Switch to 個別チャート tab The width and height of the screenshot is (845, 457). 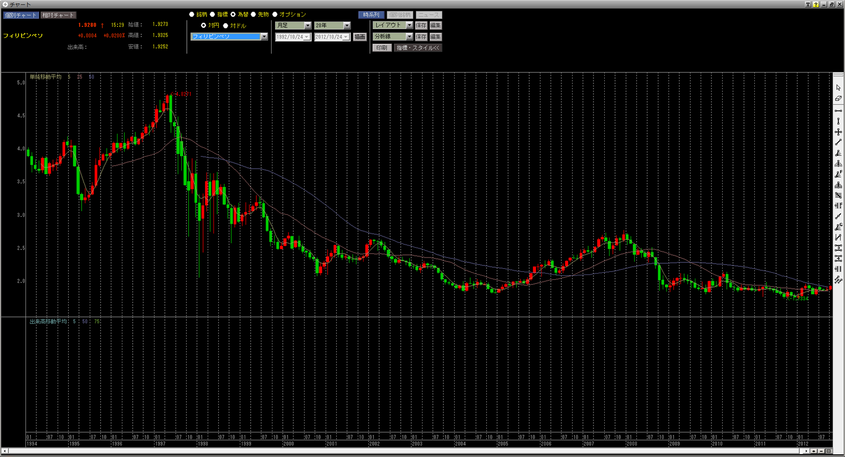[x=21, y=15]
